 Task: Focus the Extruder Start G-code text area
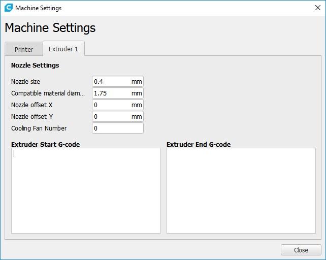[x=85, y=190]
